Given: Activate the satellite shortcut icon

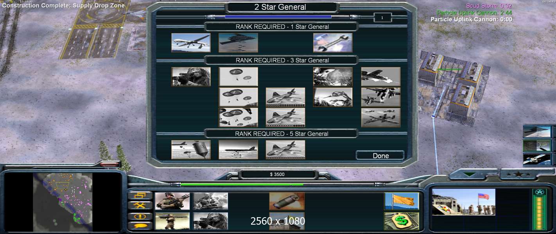Looking at the screenshot, I should 537,160.
